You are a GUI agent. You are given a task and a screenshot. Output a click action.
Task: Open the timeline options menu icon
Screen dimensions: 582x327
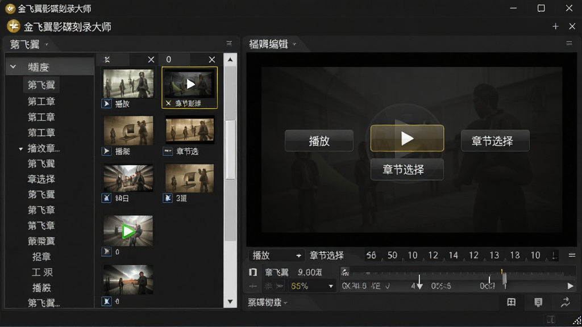[572, 255]
